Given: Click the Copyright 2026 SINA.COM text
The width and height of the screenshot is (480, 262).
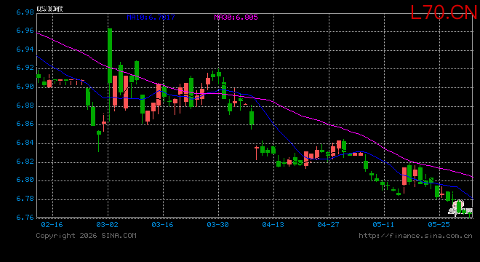Looking at the screenshot, I should 86,236.
